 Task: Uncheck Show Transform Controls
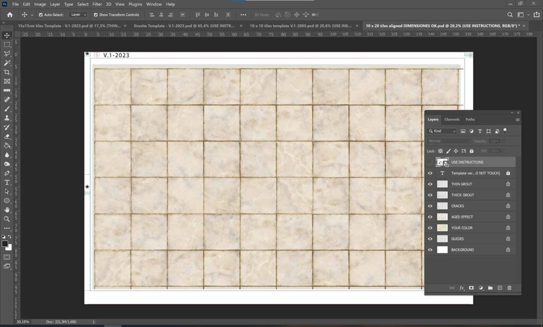tap(96, 15)
